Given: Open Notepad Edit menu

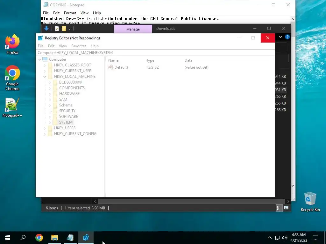Looking at the screenshot, I should point(56,13).
